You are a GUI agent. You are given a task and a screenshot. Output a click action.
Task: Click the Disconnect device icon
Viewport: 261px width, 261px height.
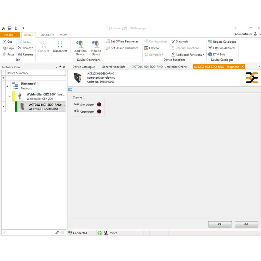click(60, 44)
